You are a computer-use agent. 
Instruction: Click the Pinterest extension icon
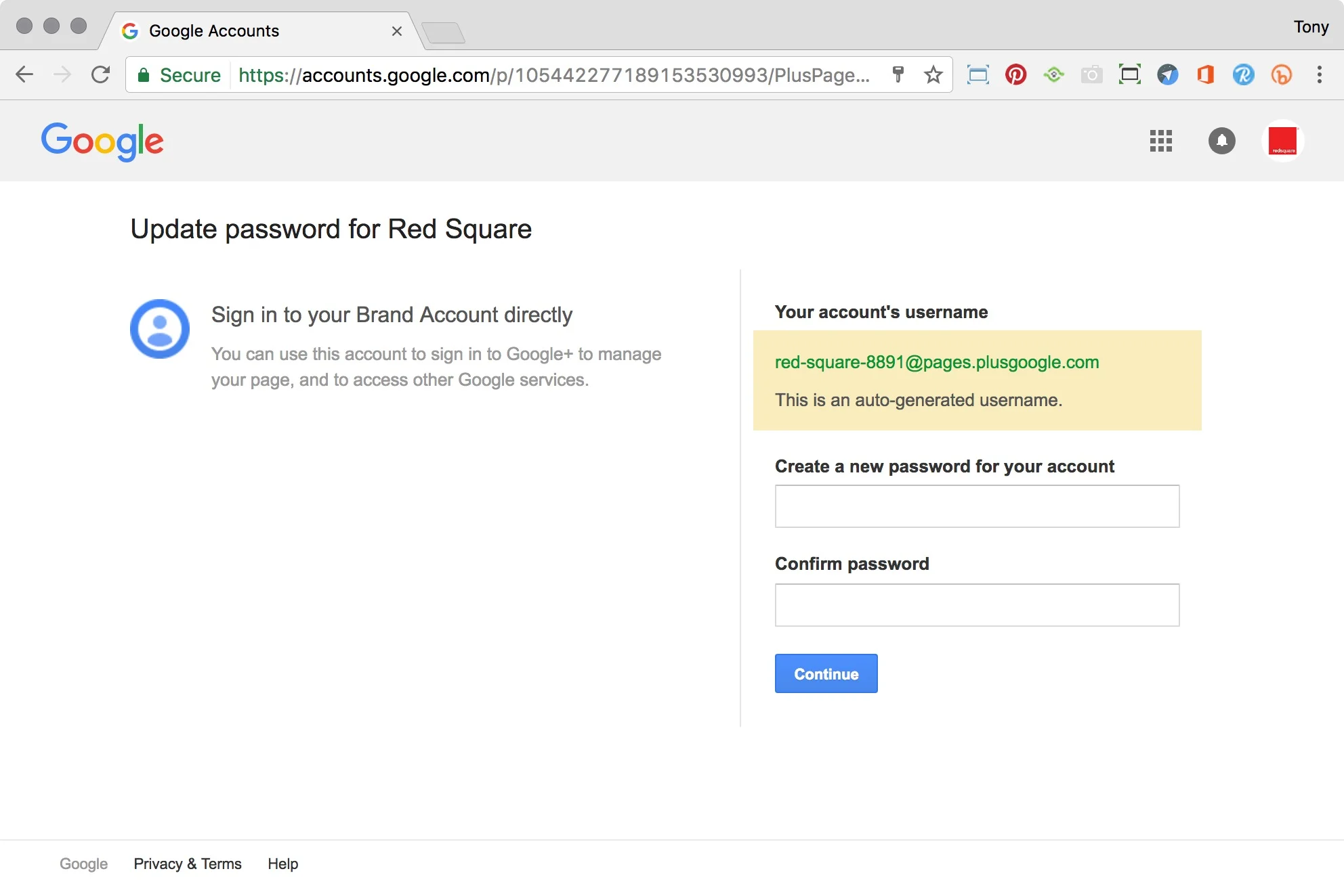(x=1015, y=74)
